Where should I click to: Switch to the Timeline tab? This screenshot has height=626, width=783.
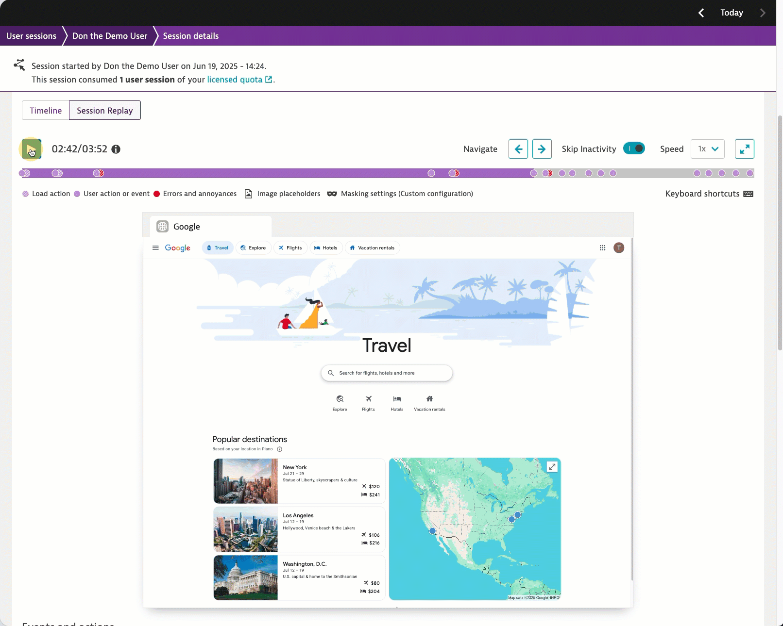[x=46, y=110]
